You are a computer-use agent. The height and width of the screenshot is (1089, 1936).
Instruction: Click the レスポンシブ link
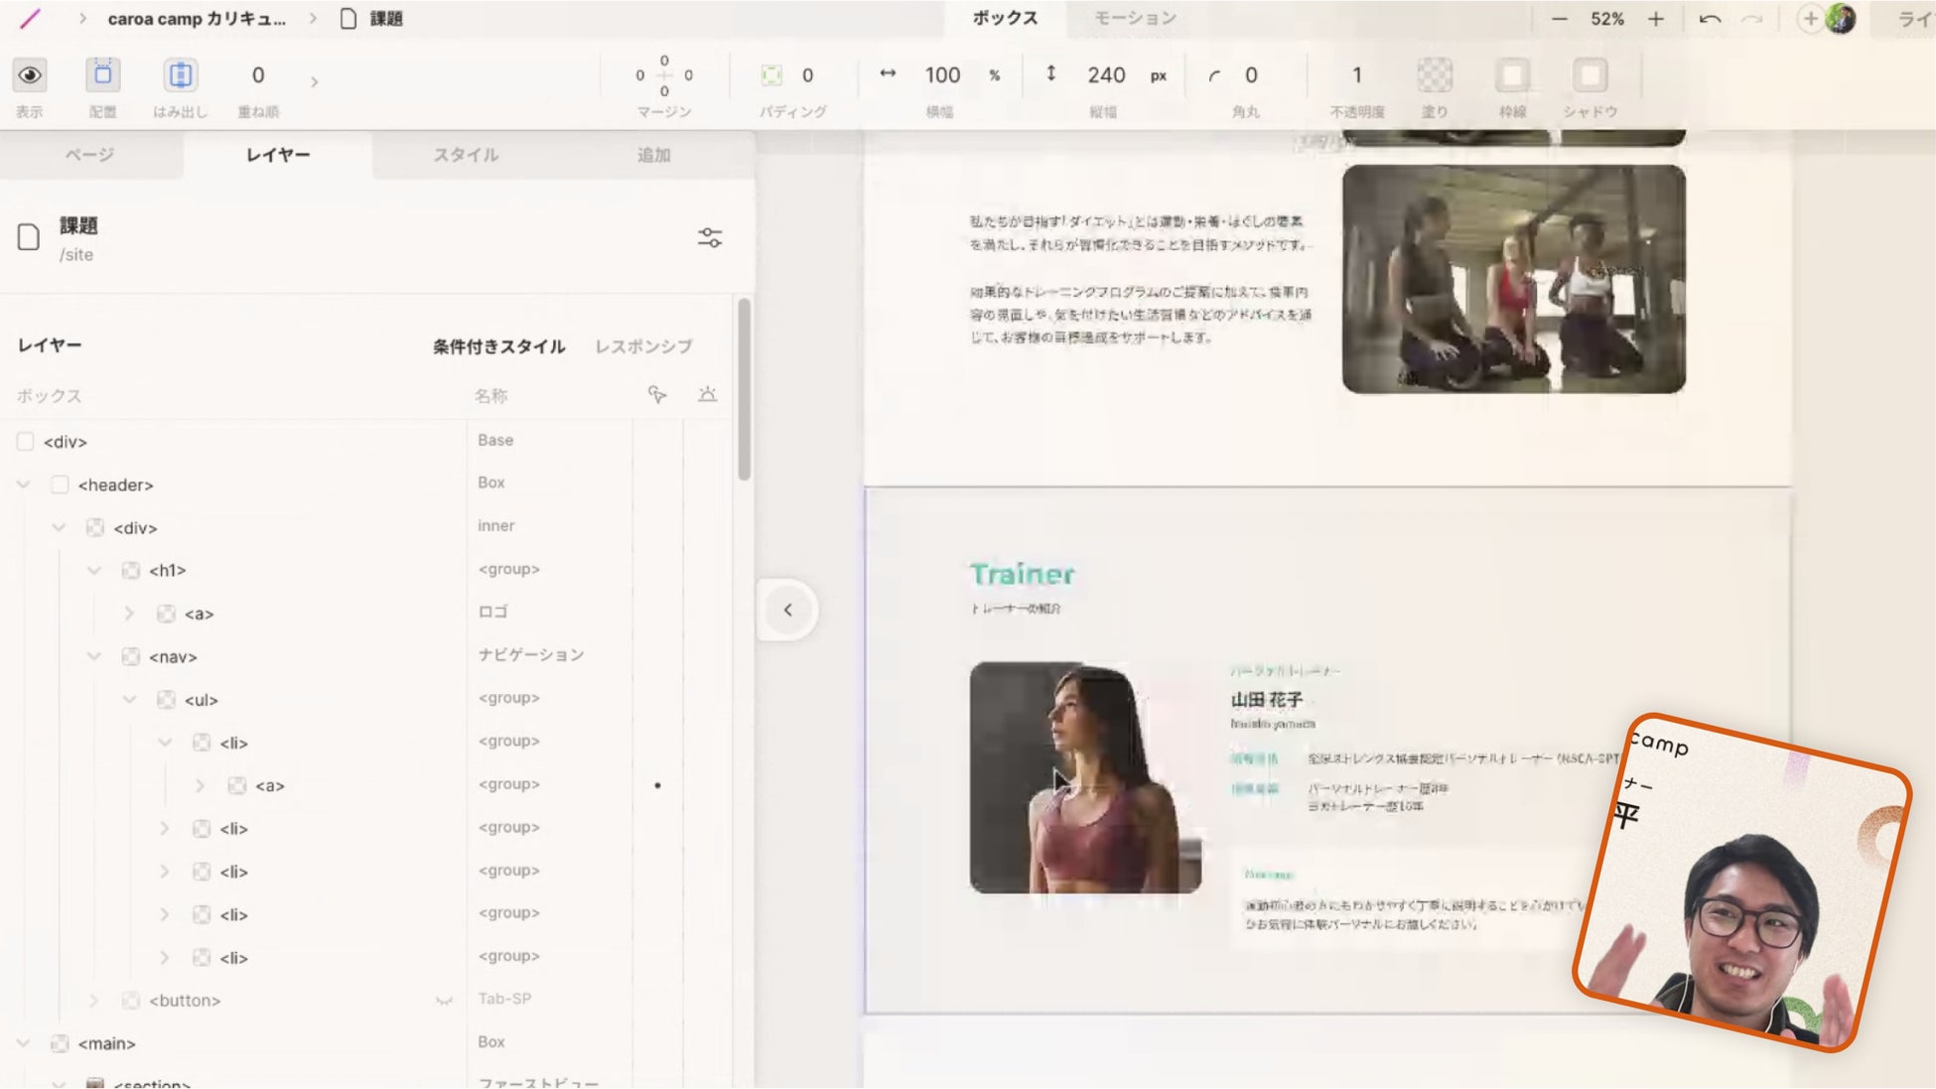pos(643,345)
